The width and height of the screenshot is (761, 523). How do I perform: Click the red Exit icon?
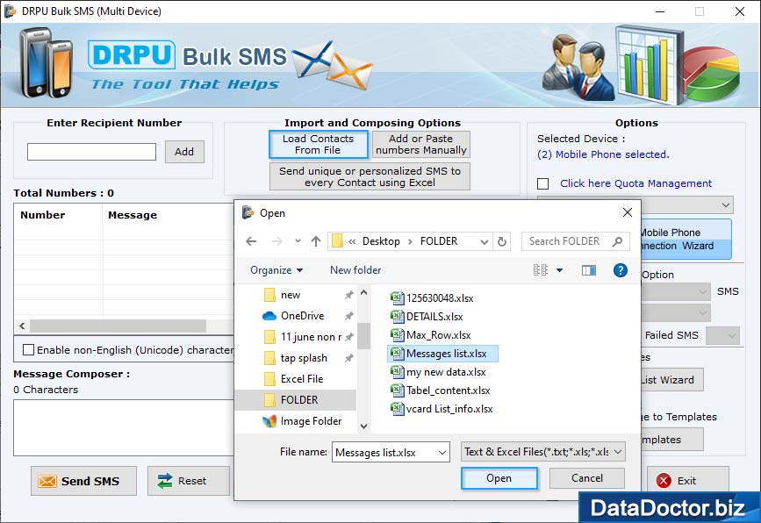(x=664, y=481)
